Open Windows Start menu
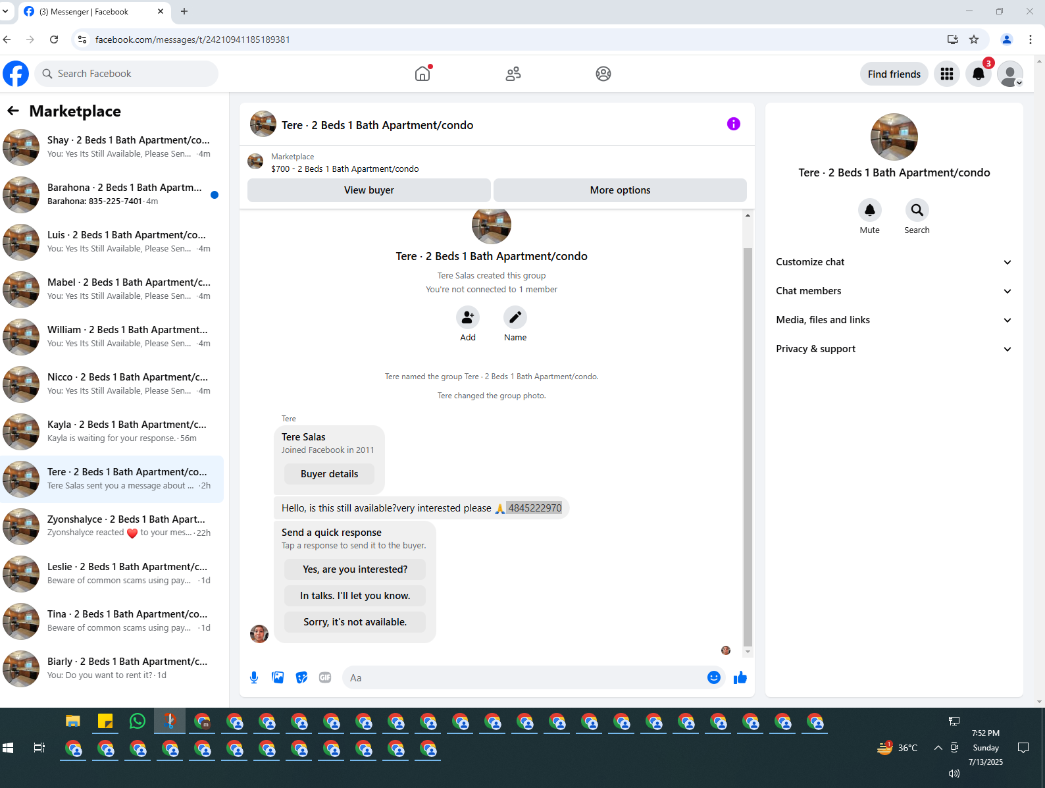Viewport: 1045px width, 788px height. (x=8, y=748)
